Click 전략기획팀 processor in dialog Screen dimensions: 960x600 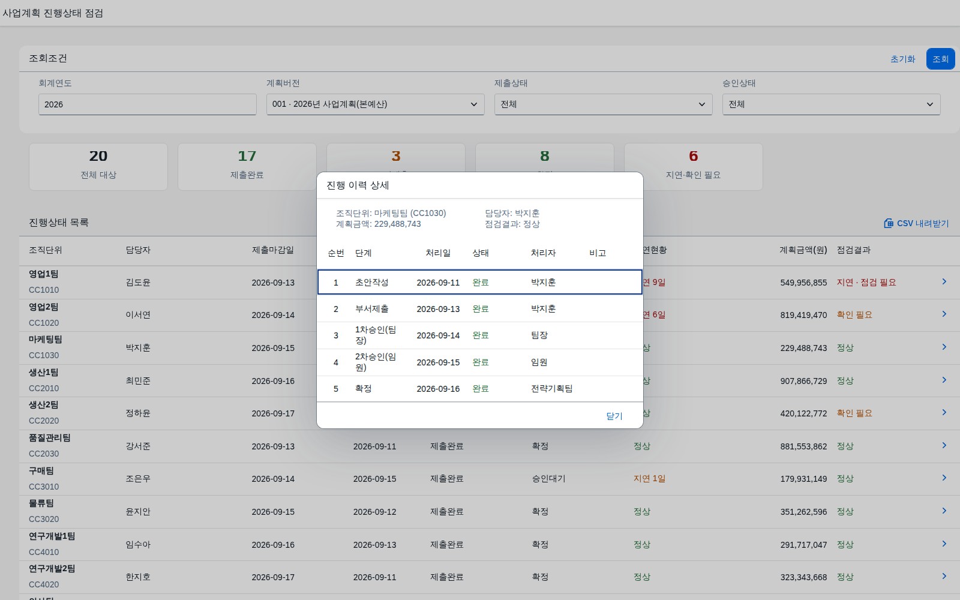[551, 389]
